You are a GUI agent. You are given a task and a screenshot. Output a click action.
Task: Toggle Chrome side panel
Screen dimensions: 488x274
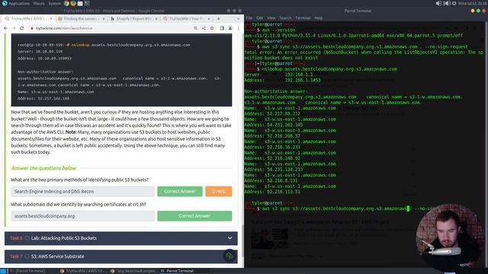pyautogui.click(x=222, y=28)
